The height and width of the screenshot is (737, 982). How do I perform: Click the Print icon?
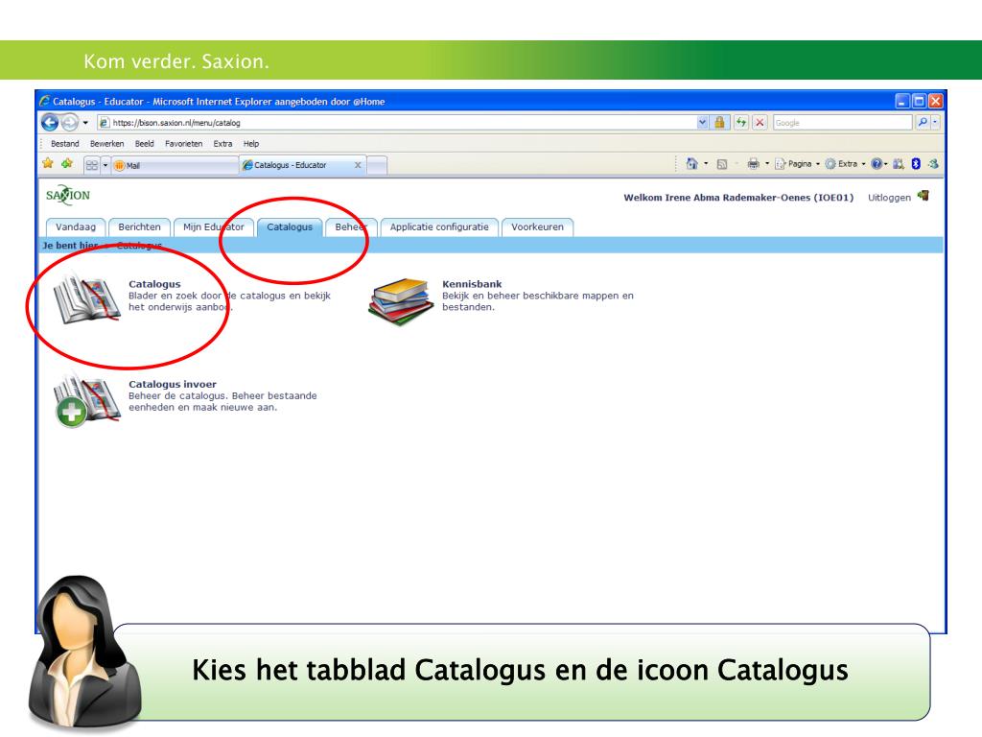[x=754, y=164]
